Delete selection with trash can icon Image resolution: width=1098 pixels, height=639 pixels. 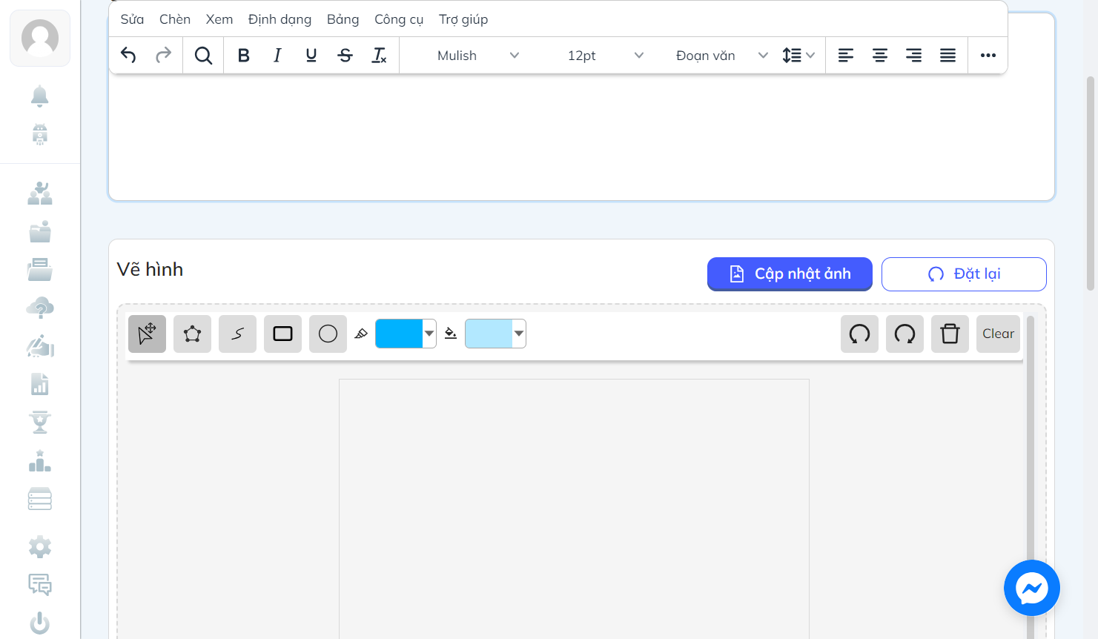point(950,334)
